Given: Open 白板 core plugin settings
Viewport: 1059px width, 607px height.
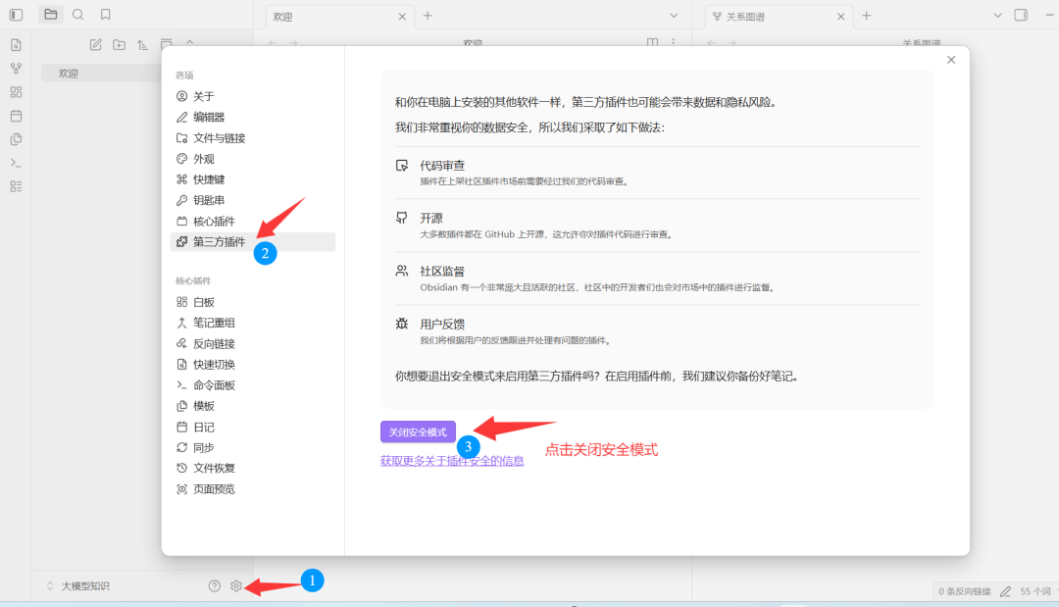Looking at the screenshot, I should [x=253, y=302].
